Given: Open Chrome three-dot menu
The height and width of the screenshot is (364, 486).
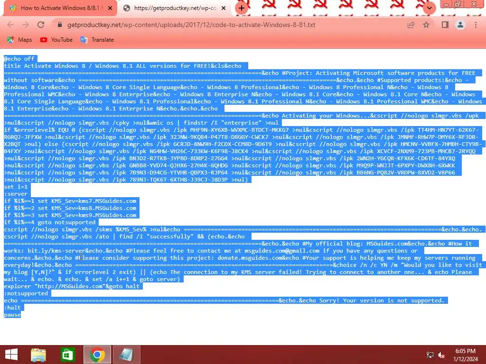Looking at the screenshot, I should 476,25.
